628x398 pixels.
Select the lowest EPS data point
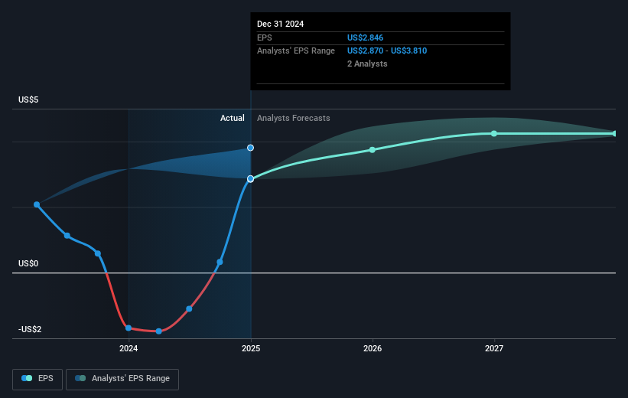pyautogui.click(x=159, y=331)
